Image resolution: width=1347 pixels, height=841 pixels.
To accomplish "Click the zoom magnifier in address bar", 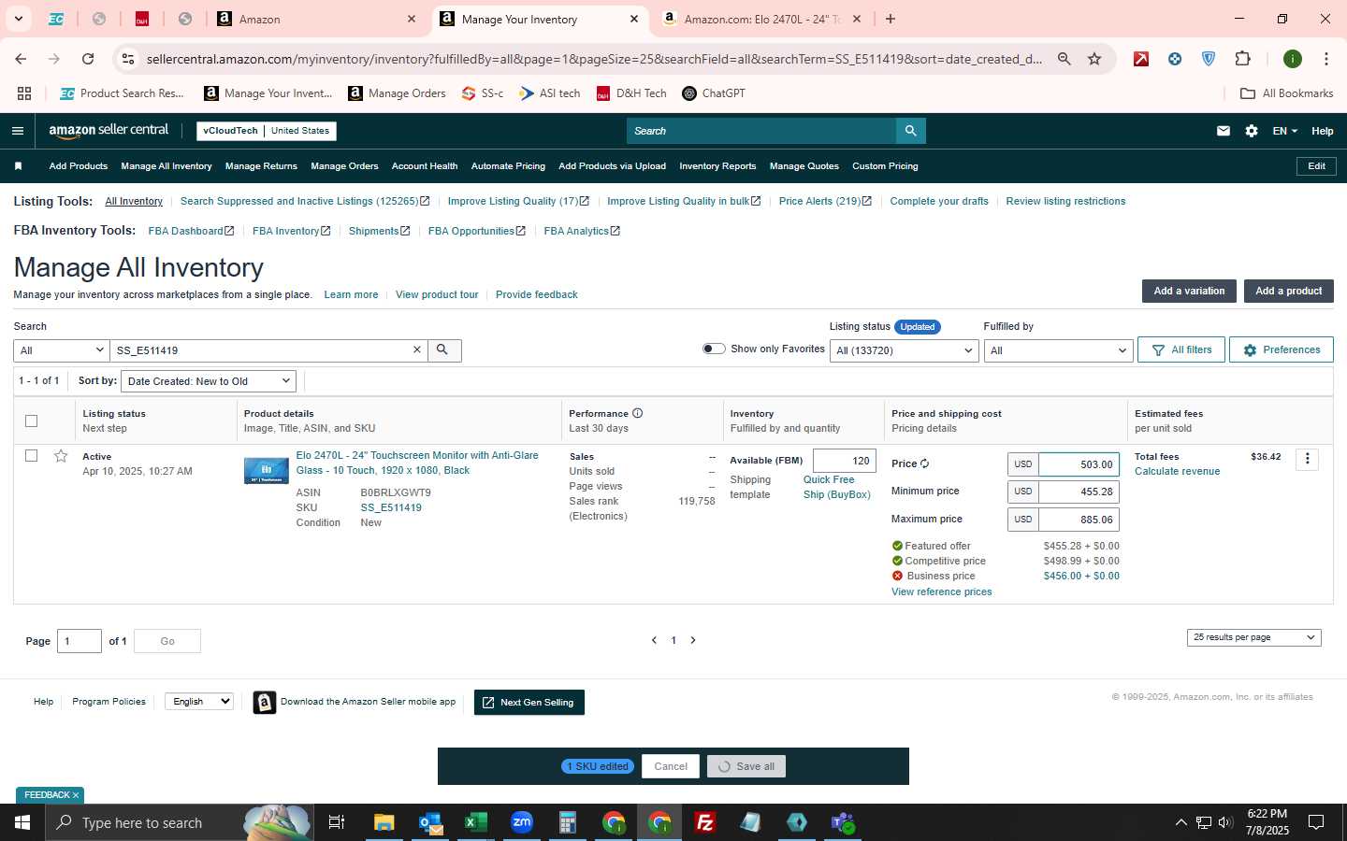I will point(1064,59).
